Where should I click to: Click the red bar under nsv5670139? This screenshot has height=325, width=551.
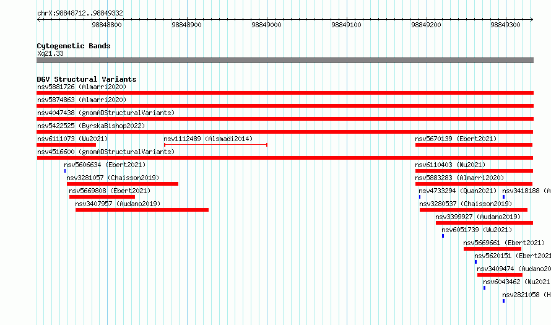tap(474, 145)
